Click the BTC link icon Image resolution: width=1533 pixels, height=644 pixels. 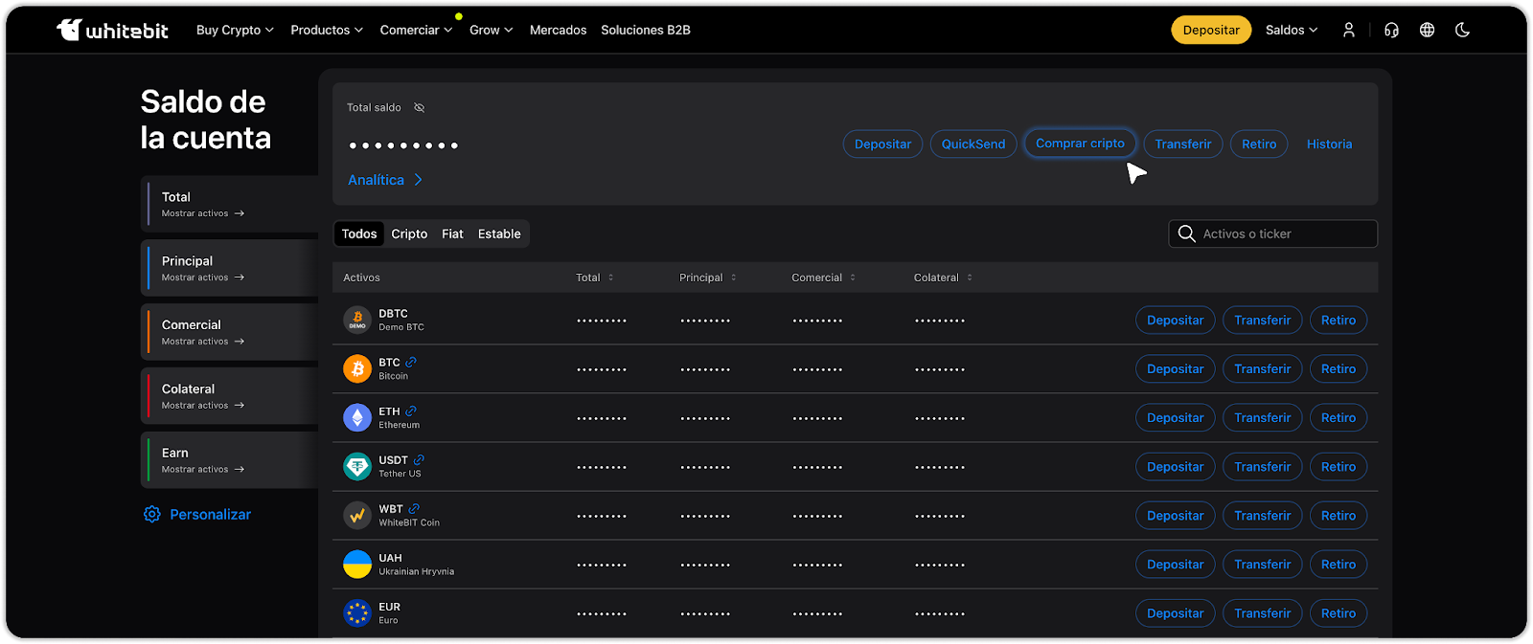coord(411,363)
